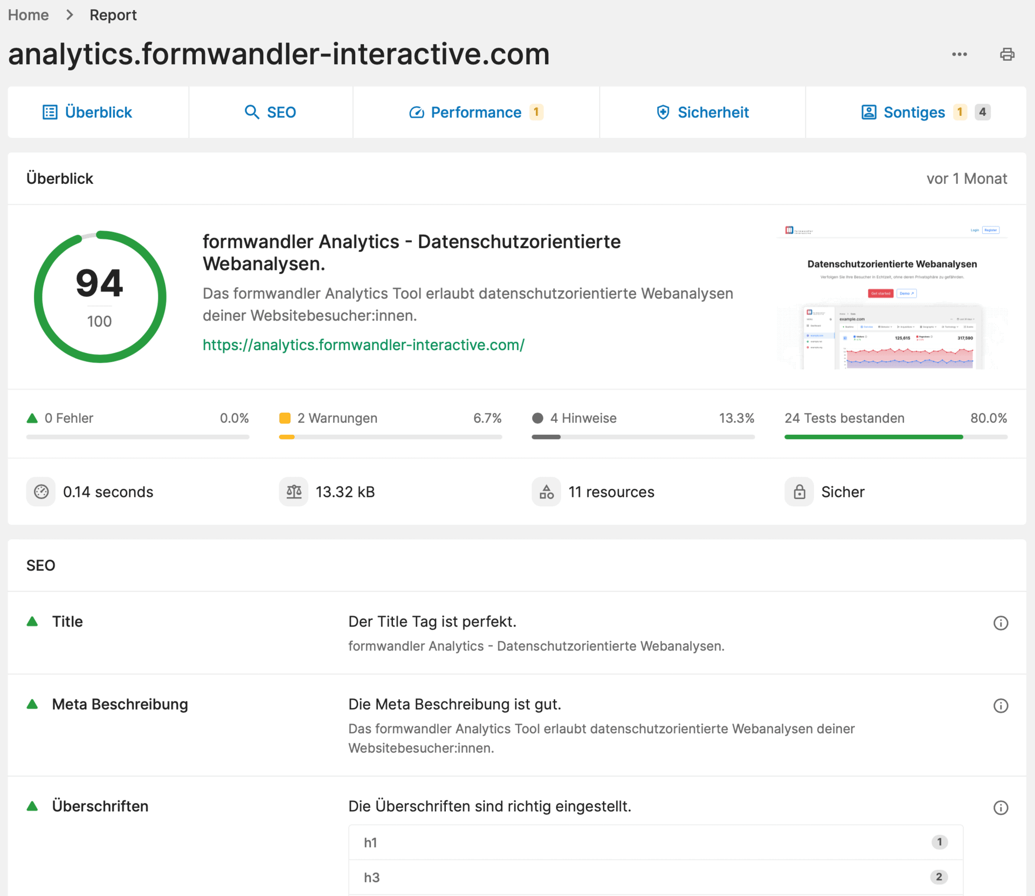Click the 'vor 1 Monat' timestamp
1035x896 pixels.
tap(967, 178)
